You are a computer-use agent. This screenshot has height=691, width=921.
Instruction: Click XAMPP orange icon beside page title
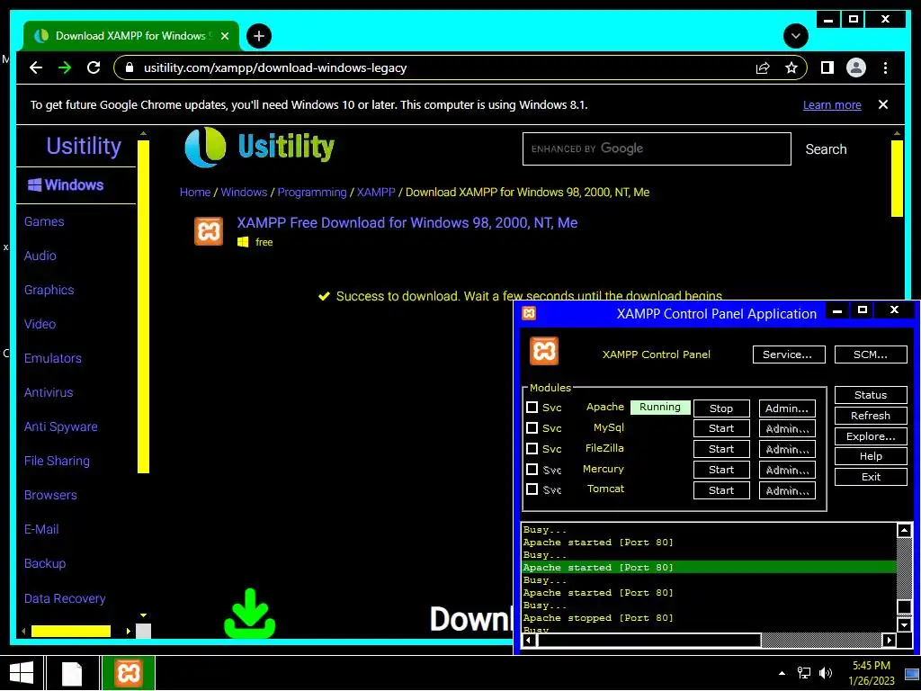pyautogui.click(x=209, y=231)
